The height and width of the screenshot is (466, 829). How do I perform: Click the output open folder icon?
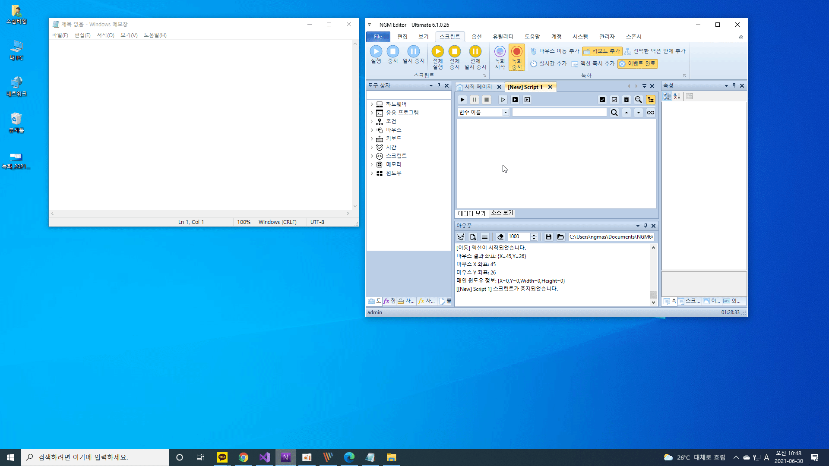(x=561, y=237)
